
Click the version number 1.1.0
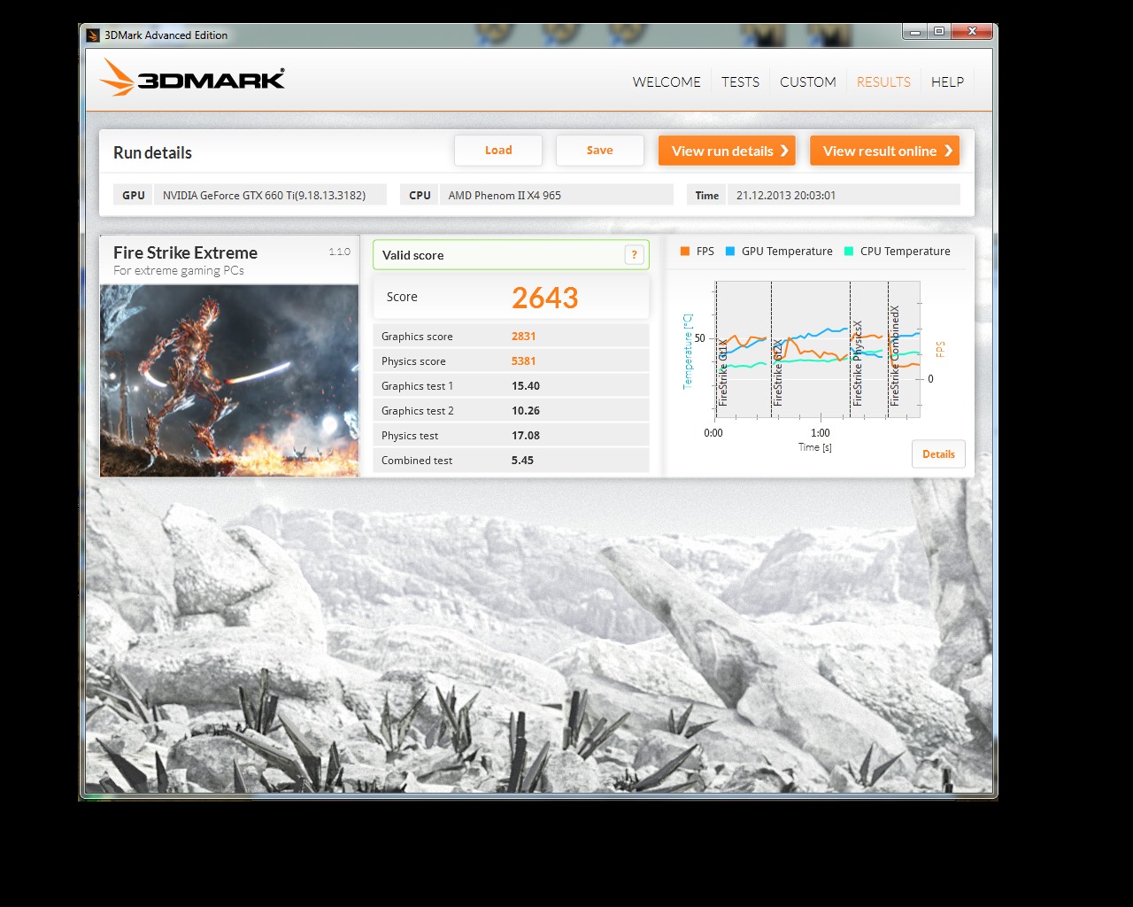tap(340, 252)
